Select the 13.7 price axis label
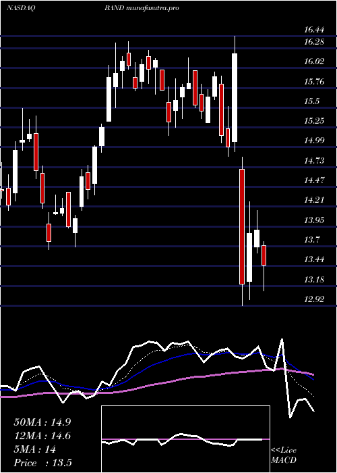This screenshot has width=337, height=473. point(311,240)
